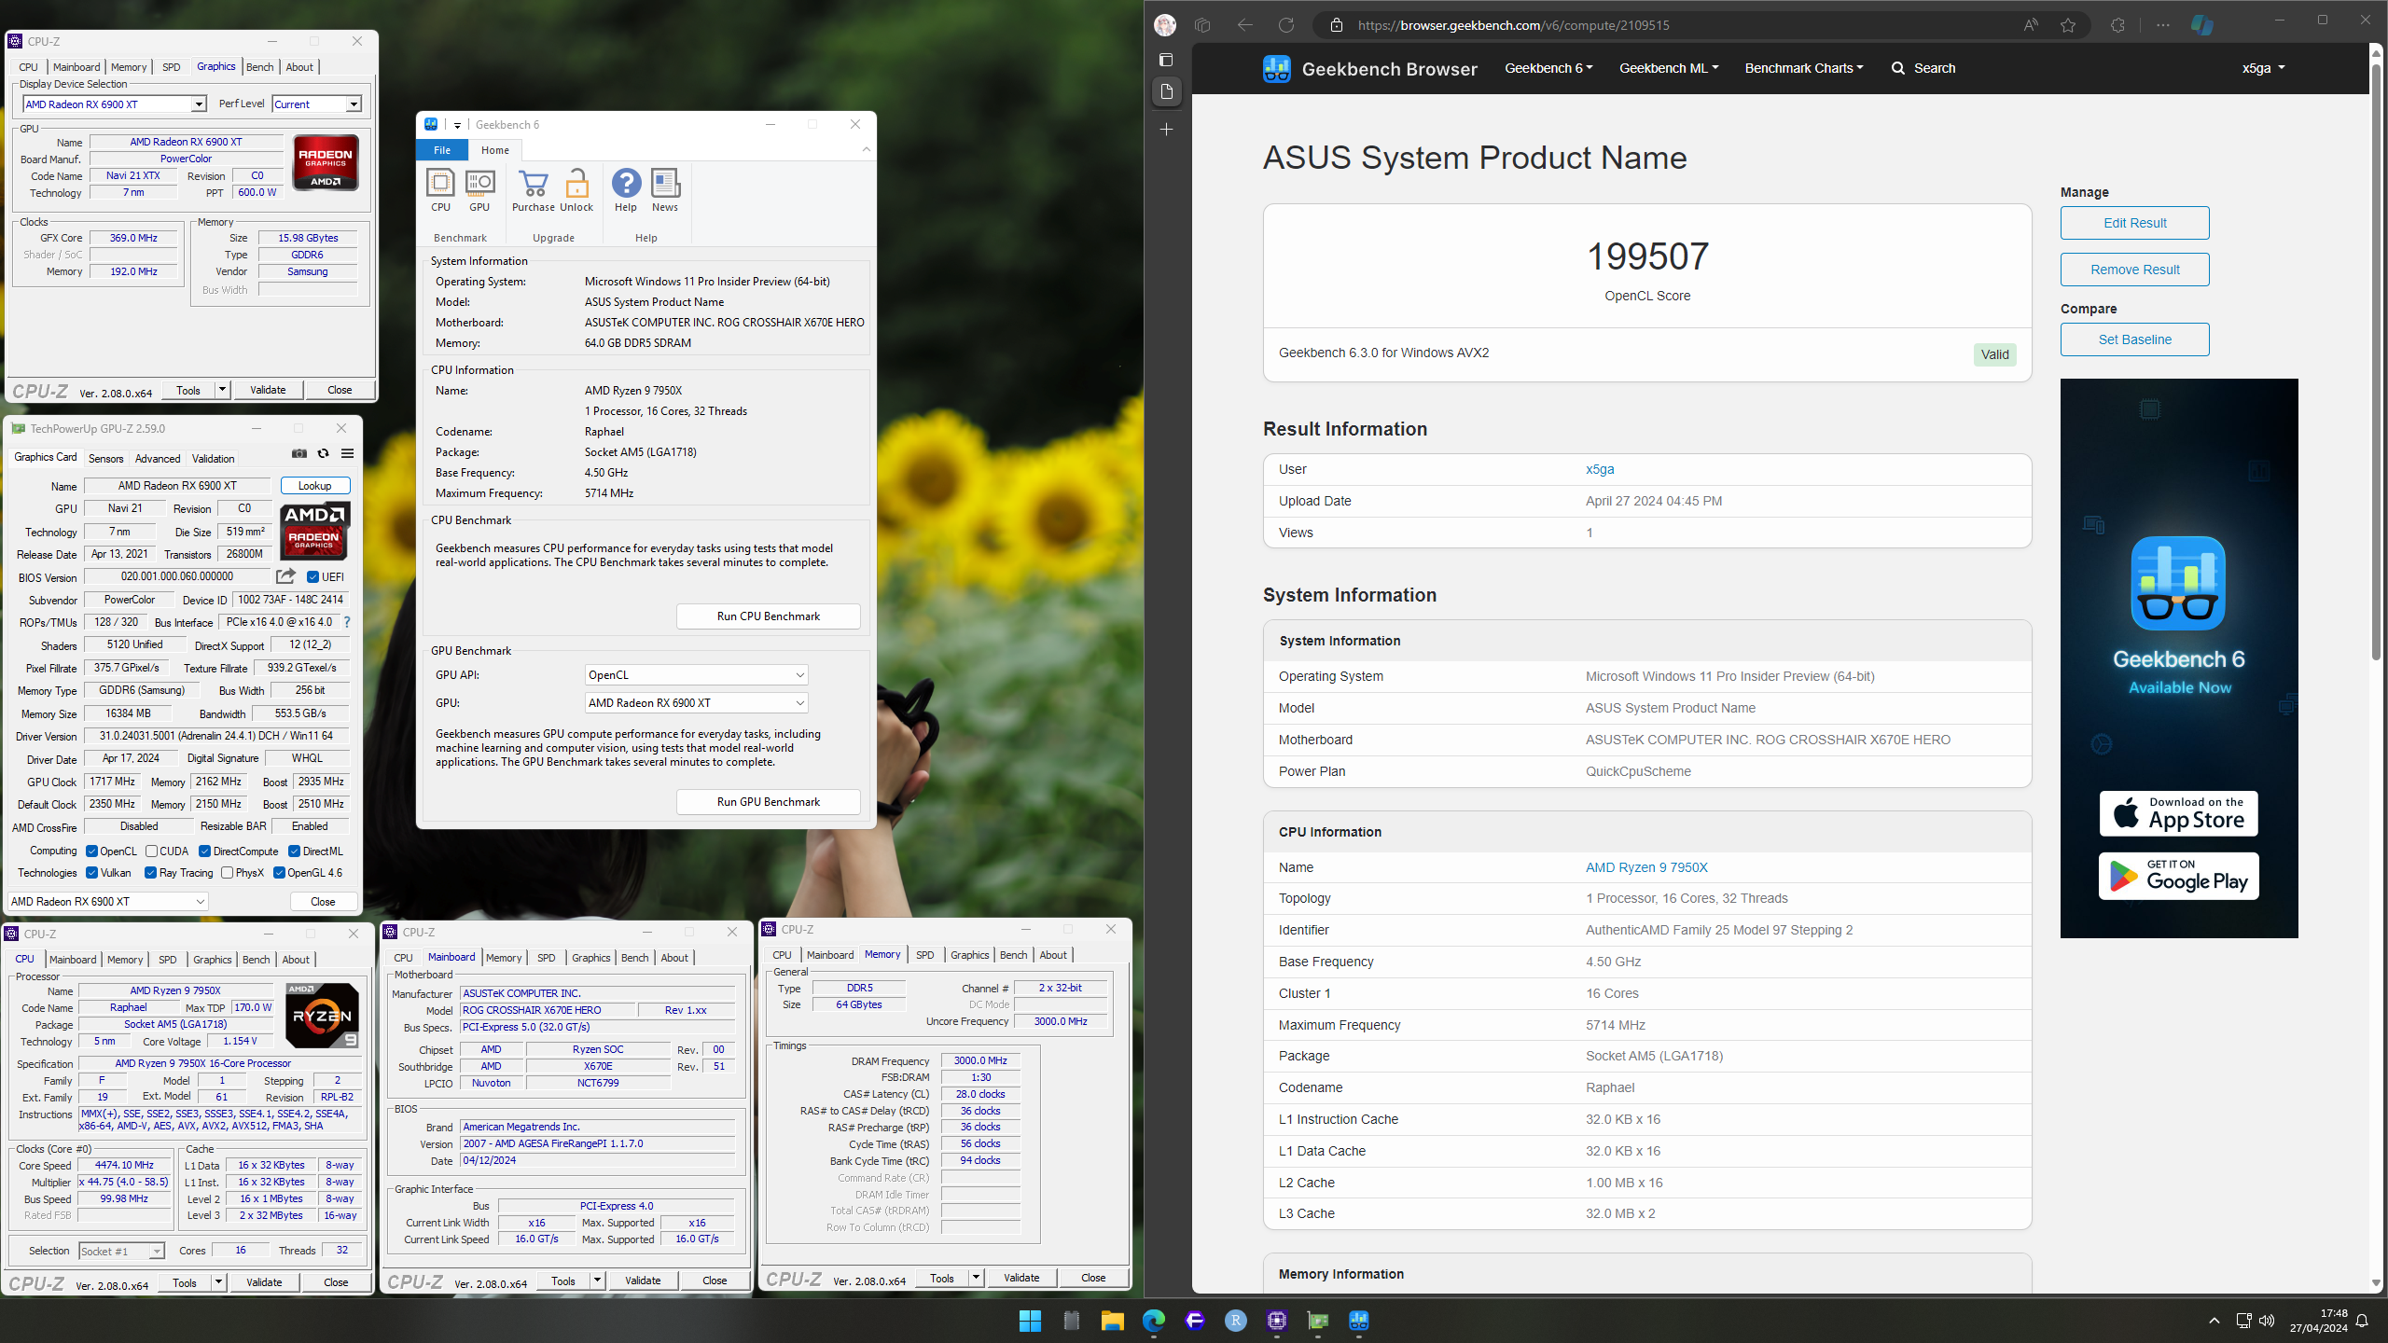Switch to the Validation tab in GPU-Z

(x=213, y=459)
